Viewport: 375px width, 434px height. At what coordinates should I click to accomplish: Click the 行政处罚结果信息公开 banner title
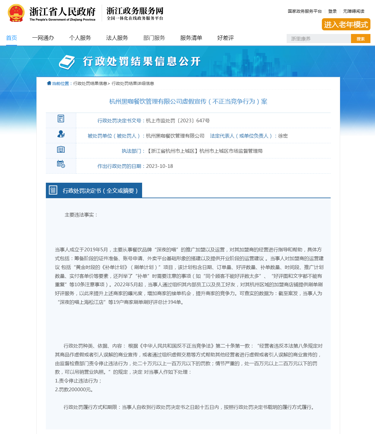[x=142, y=61]
